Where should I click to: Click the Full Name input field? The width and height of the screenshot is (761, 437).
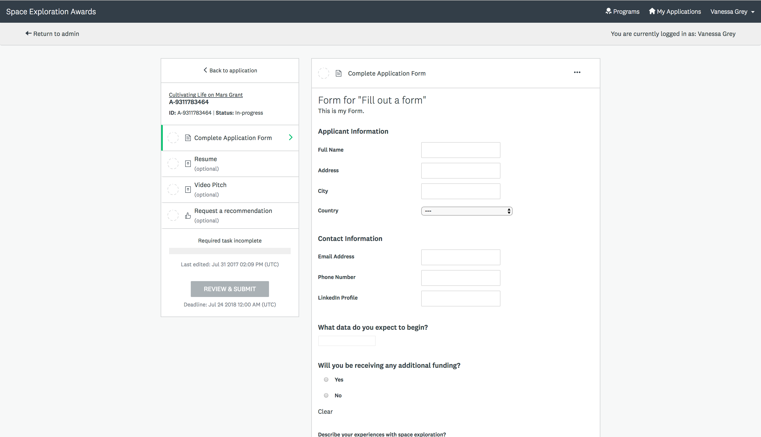[x=460, y=150]
